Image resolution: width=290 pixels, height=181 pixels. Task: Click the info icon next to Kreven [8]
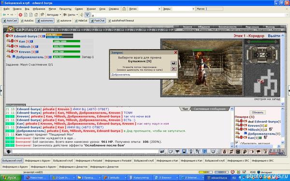(37, 52)
